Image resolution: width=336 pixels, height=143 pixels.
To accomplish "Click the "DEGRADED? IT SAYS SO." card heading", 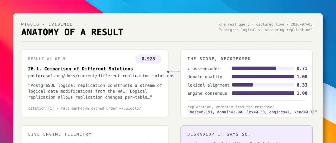I will pyautogui.click(x=219, y=134).
